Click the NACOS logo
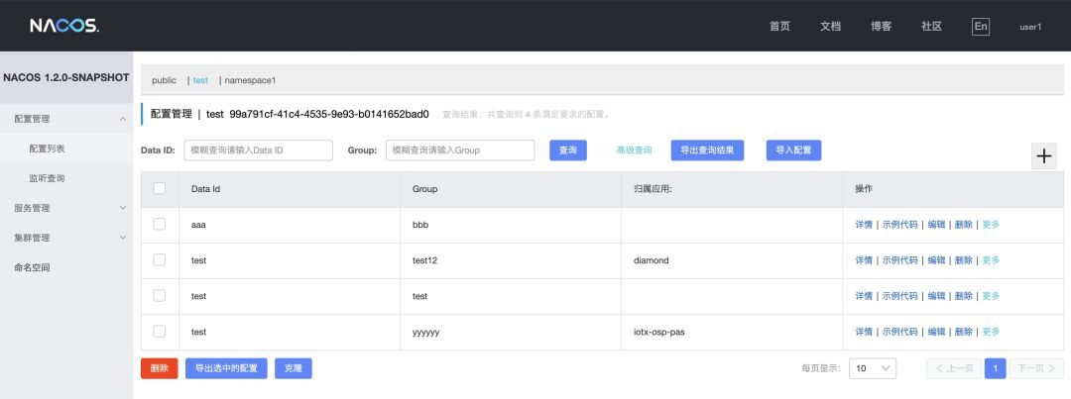The image size is (1071, 399). [63, 26]
